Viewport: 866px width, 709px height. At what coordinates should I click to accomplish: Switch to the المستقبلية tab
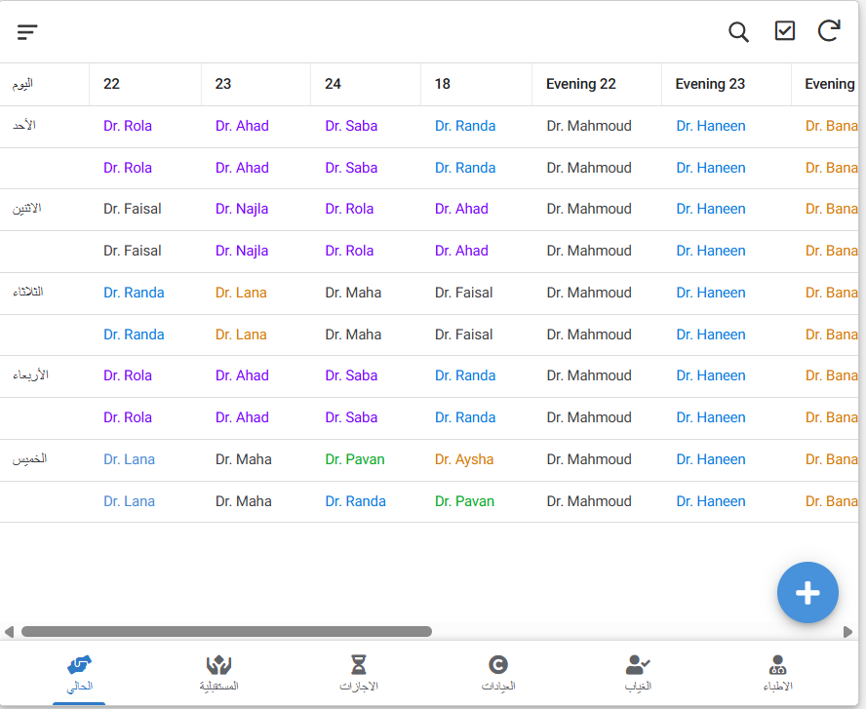(x=219, y=673)
